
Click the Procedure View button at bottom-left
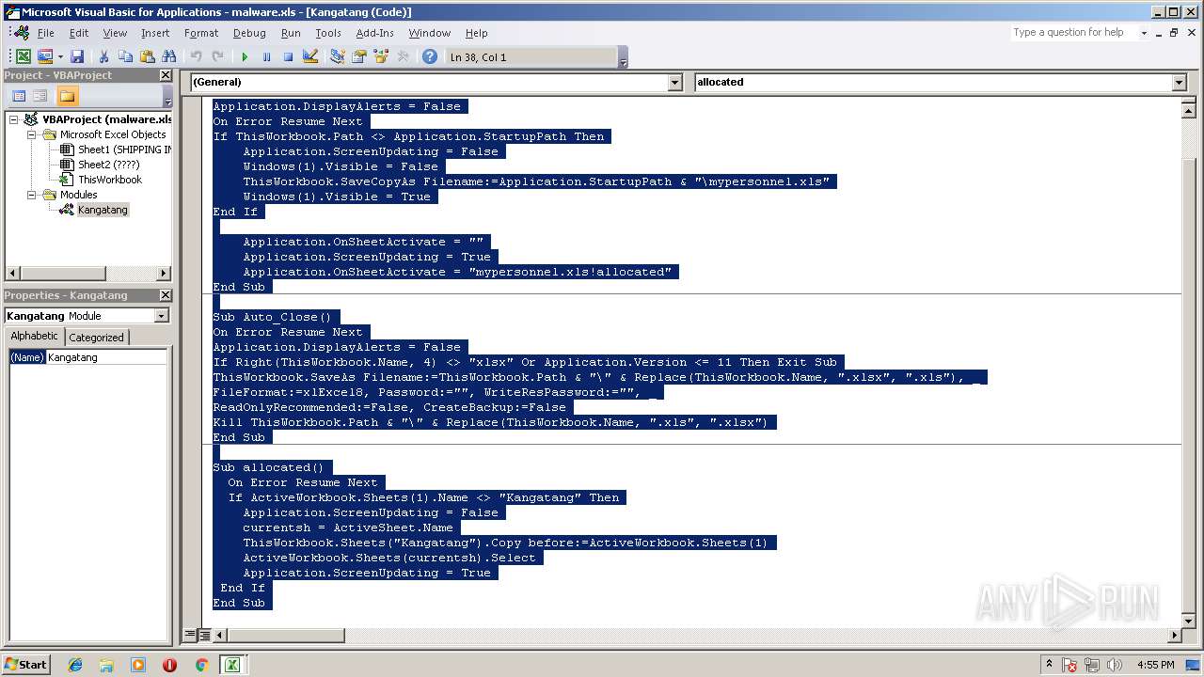tap(189, 635)
